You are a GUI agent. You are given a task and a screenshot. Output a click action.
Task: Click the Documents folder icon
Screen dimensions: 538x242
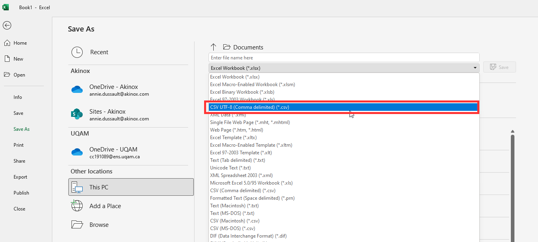(x=227, y=47)
